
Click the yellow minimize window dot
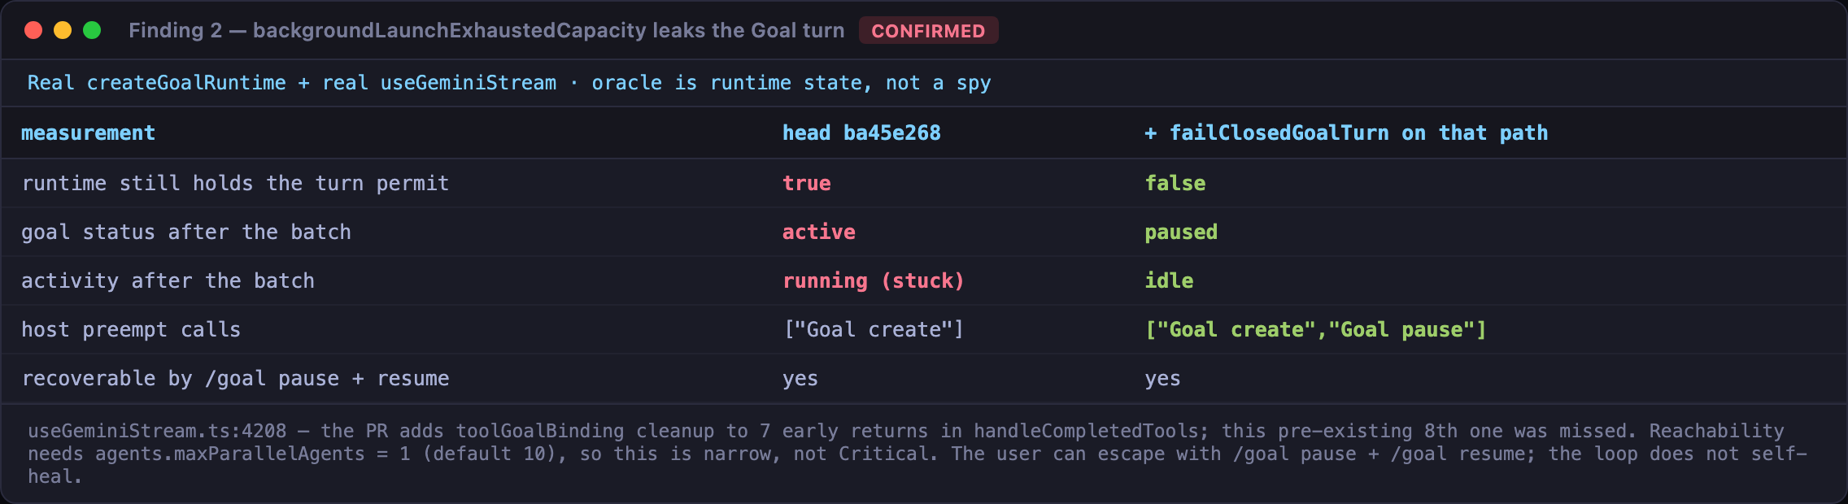(x=63, y=30)
